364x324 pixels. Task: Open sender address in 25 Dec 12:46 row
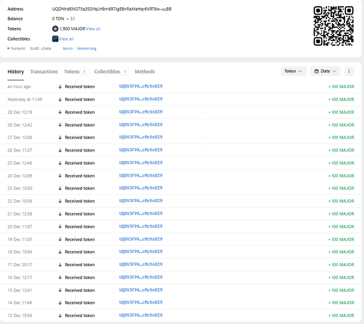point(141,163)
